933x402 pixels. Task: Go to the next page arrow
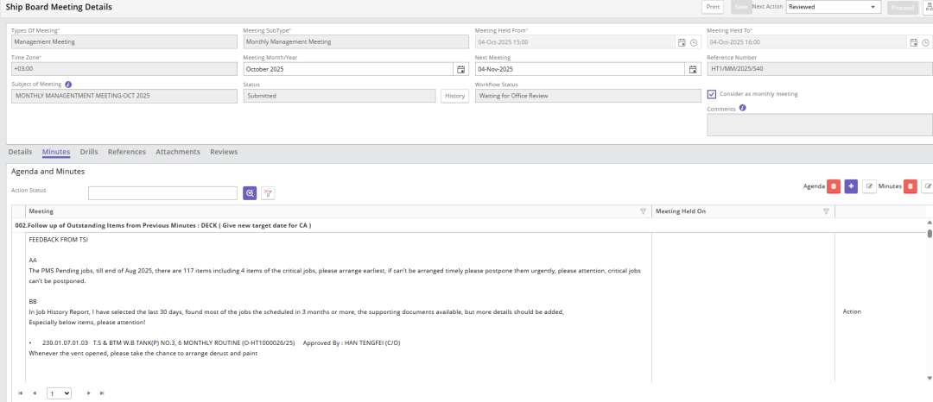click(x=88, y=393)
